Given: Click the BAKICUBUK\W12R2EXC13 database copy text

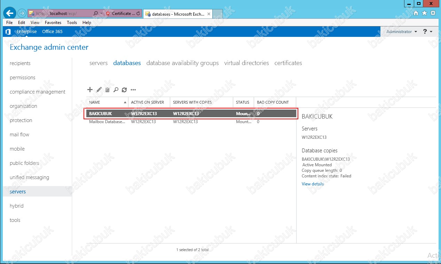Looking at the screenshot, I should click(x=326, y=159).
